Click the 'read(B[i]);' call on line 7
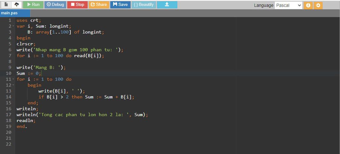This screenshot has height=154, width=340. pyautogui.click(x=89, y=56)
